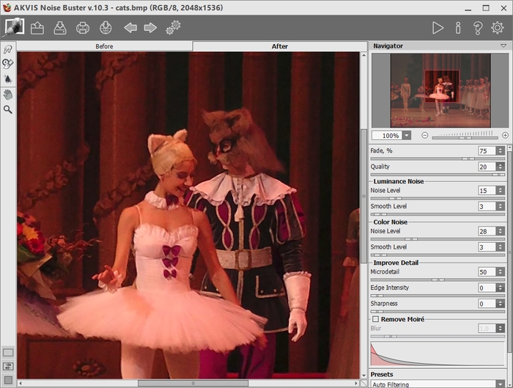This screenshot has height=388, width=513.
Task: Click the Fade % value field
Action: click(x=487, y=150)
